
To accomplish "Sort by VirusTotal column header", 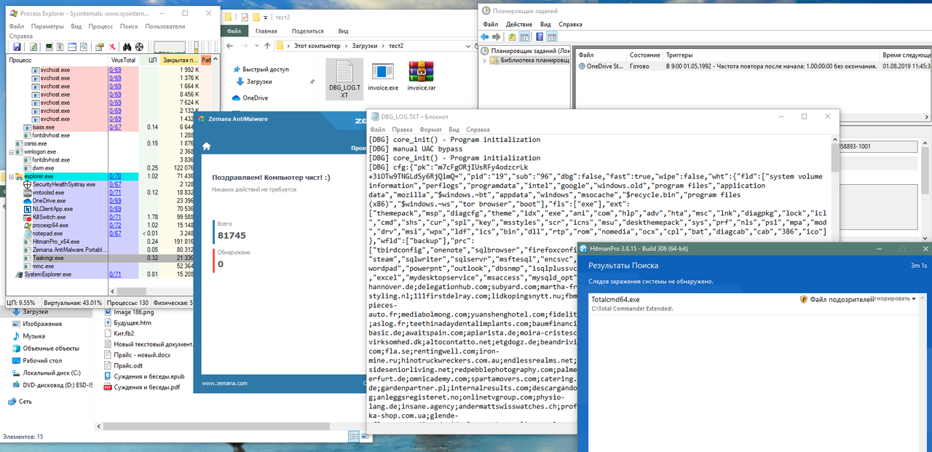I will tap(123, 60).
